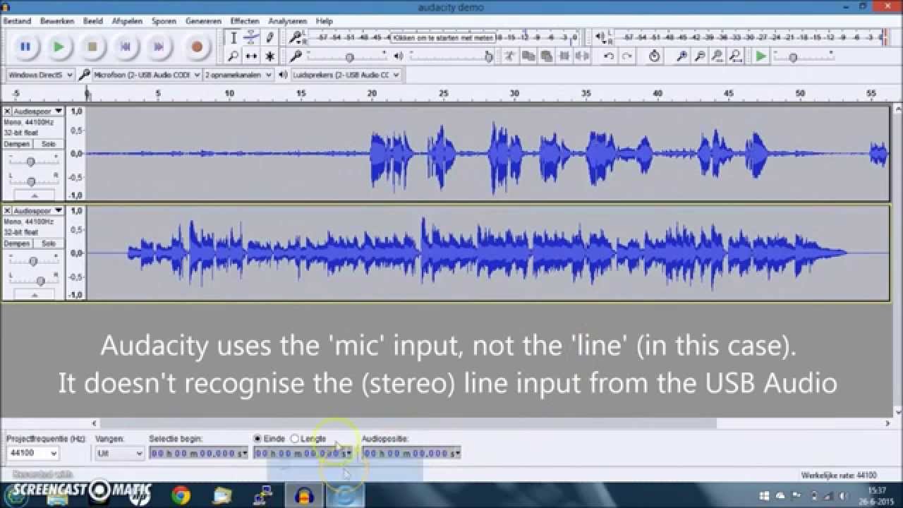
Task: Click the Redo arrow icon
Action: pos(626,56)
